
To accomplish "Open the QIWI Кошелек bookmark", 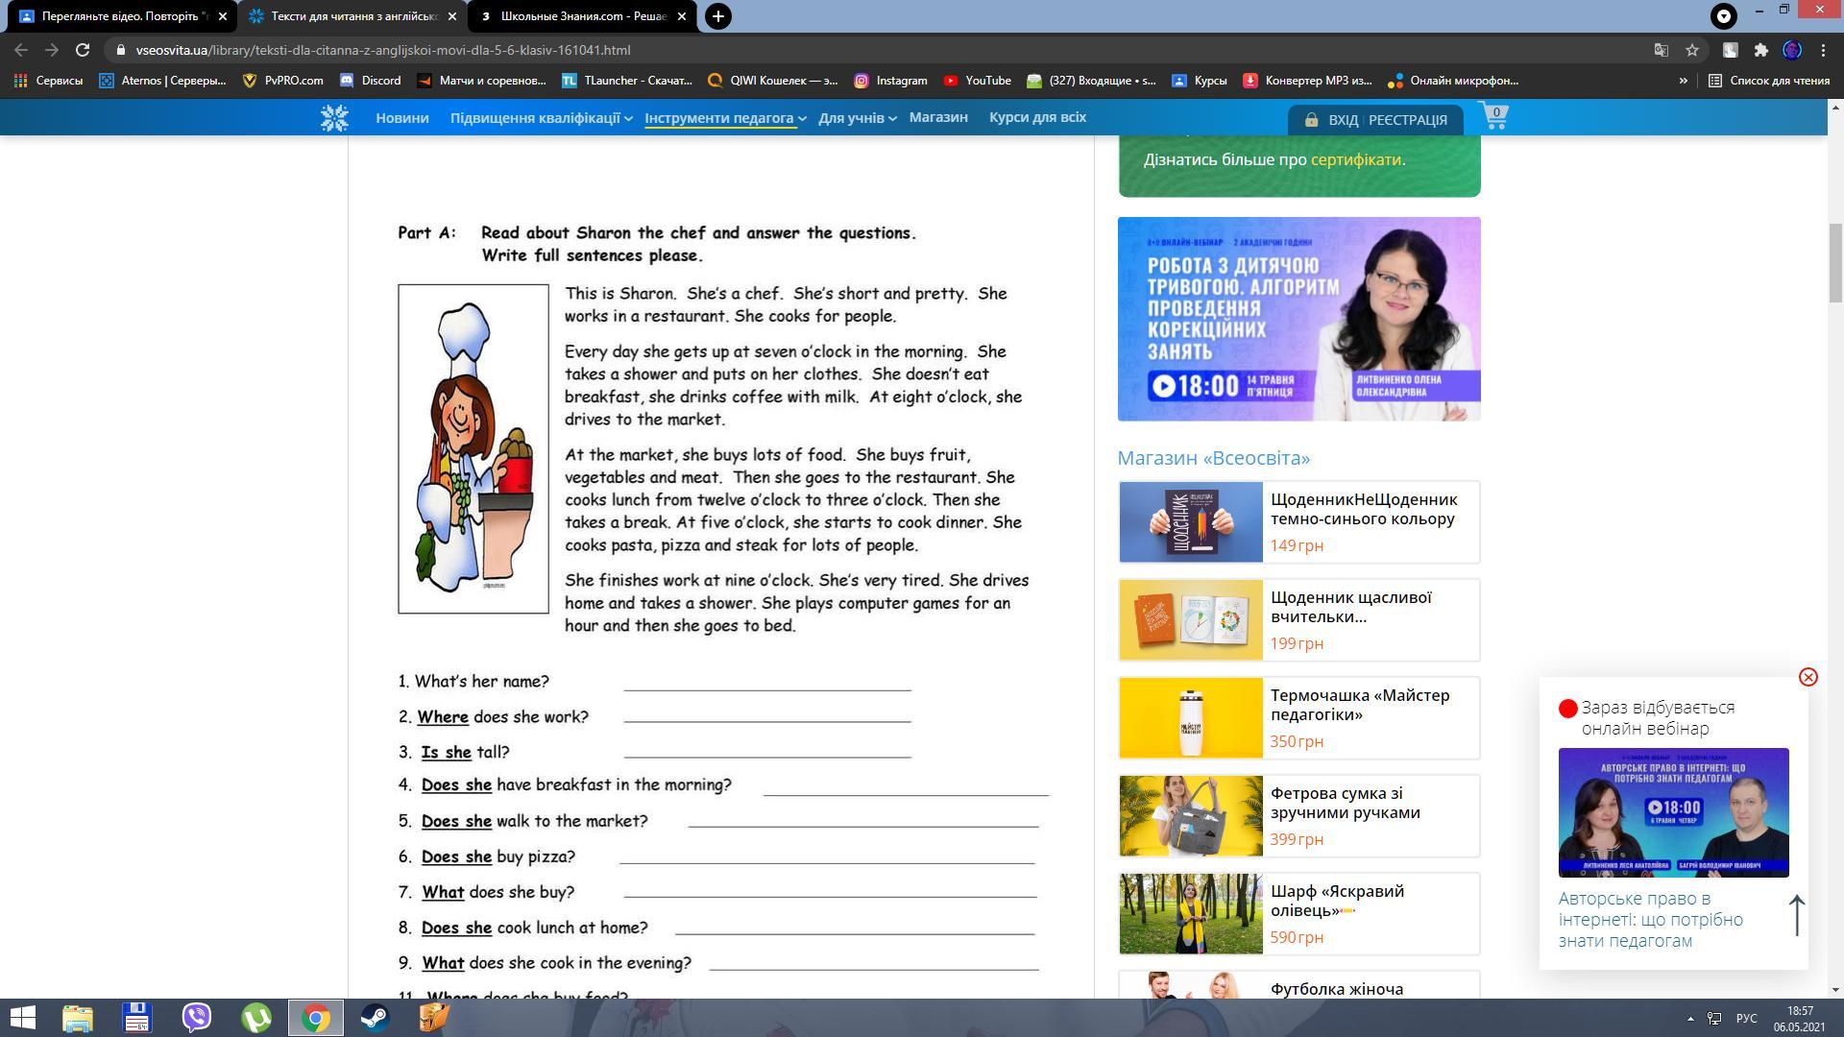I will coord(772,81).
